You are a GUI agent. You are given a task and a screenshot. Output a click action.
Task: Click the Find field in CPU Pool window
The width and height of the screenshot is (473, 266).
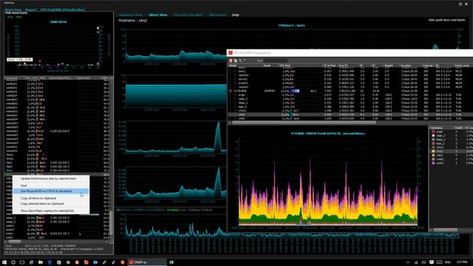(x=275, y=61)
